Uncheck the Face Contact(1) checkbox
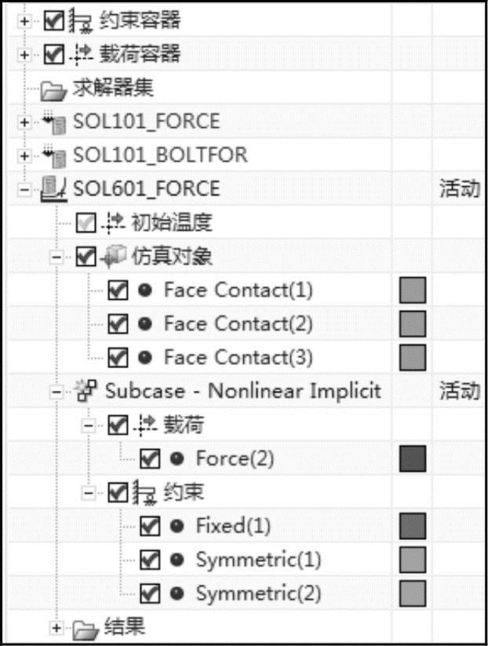Screen dimensions: 488x646 pos(118,290)
